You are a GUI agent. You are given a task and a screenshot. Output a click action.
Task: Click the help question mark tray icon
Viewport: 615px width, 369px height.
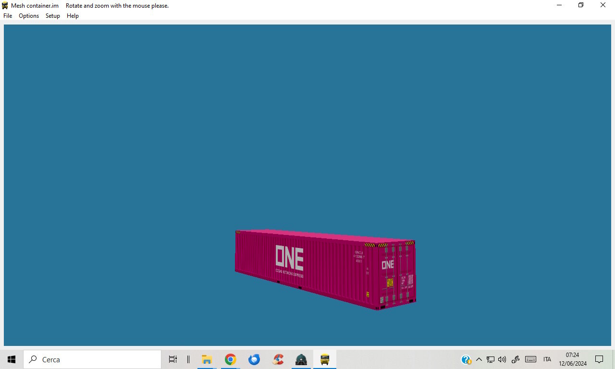click(466, 359)
